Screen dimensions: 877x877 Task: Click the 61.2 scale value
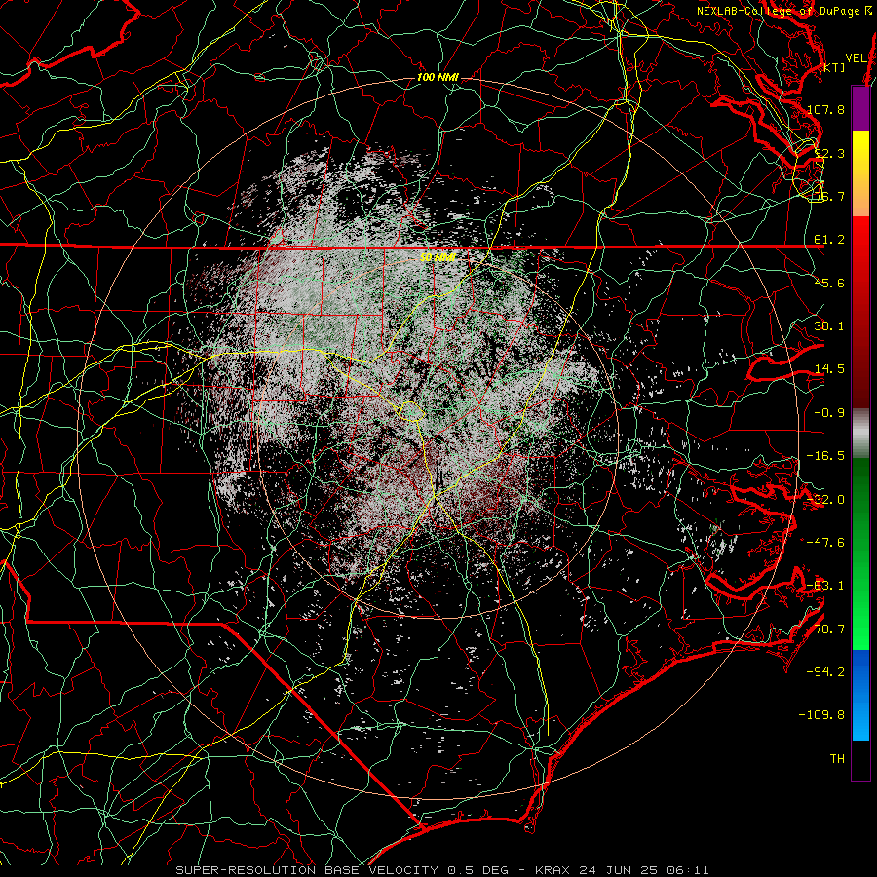tap(829, 240)
